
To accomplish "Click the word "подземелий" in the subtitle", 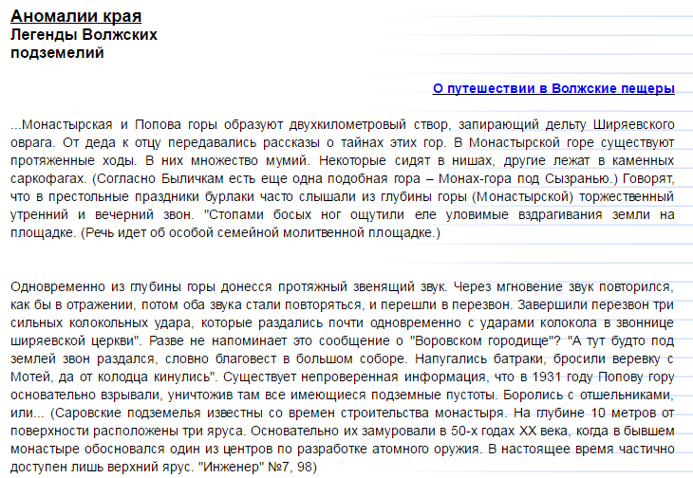I will click(57, 52).
